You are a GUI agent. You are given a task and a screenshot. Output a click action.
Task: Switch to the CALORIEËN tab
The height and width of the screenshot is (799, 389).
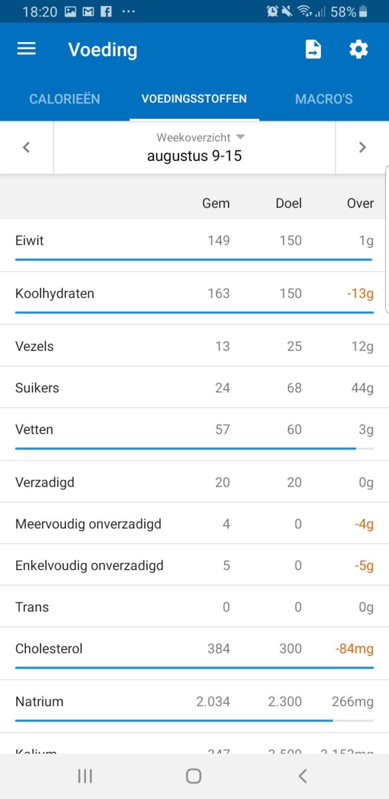point(64,99)
